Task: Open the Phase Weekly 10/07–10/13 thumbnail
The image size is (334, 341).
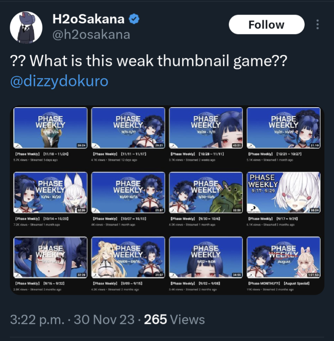Action: [128, 192]
